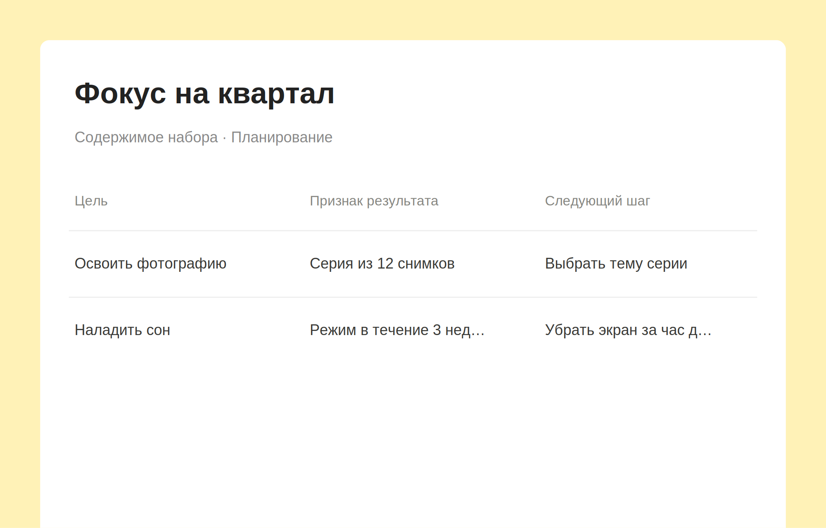Viewport: 826px width, 528px height.
Task: Select the cell 'Освоить фотографию'
Action: click(x=151, y=264)
